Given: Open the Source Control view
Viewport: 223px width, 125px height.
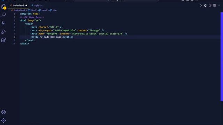Looking at the screenshot, I should 3,23.
